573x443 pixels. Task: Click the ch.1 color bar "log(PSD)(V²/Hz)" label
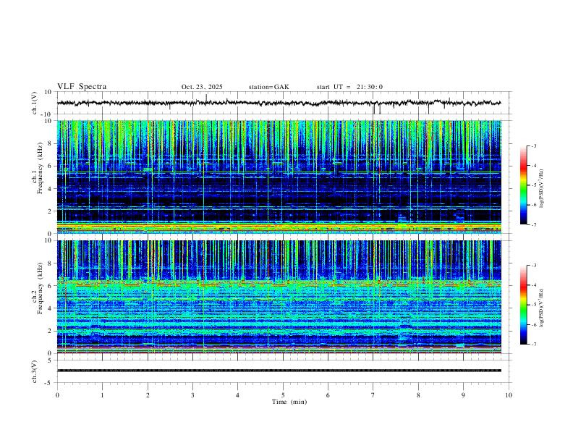[541, 188]
